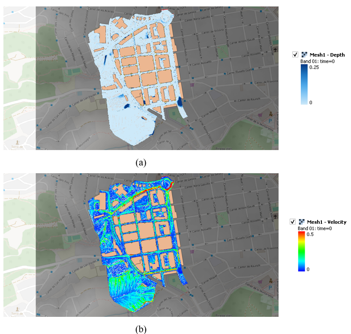351x334 pixels.
Task: Click the 0.5 maximum value on Velocity legend
Action: point(310,234)
